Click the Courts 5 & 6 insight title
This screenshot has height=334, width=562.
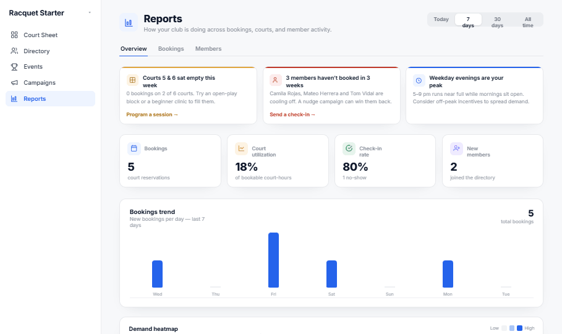click(x=179, y=82)
